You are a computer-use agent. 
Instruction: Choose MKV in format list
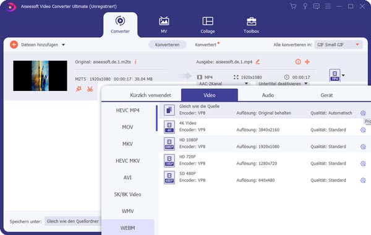(x=128, y=144)
